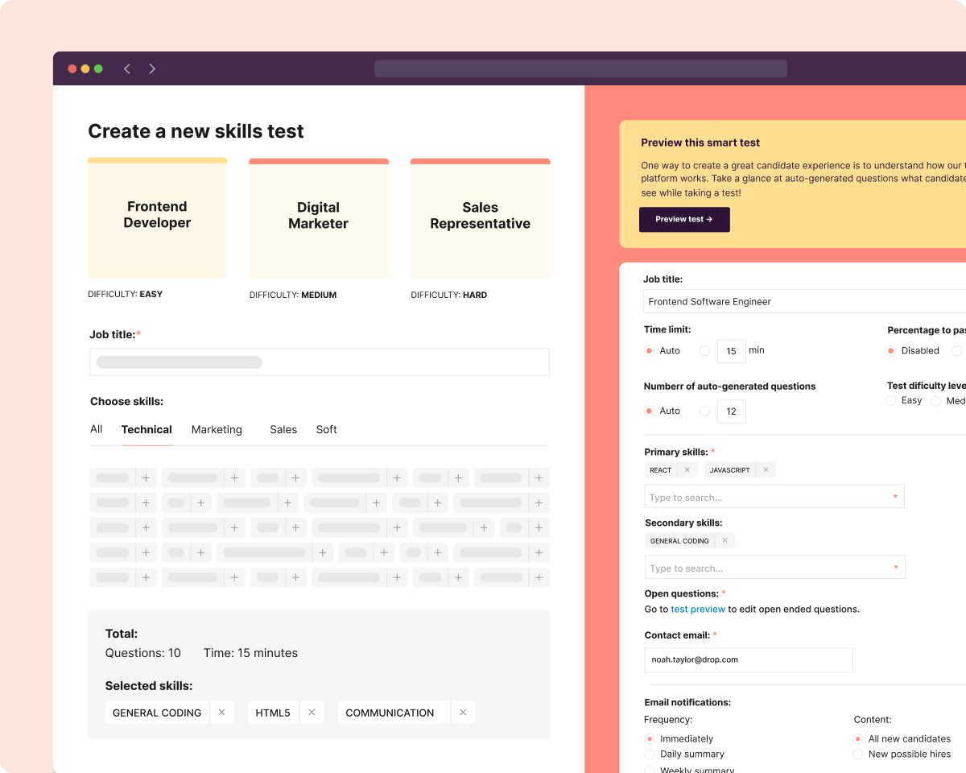The image size is (966, 773).
Task: Select the Frontend Developer template card
Action: coord(157,217)
